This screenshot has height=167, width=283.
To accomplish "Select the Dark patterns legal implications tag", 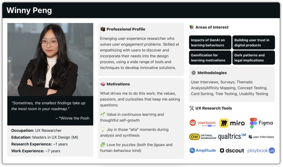I will tap(253, 58).
